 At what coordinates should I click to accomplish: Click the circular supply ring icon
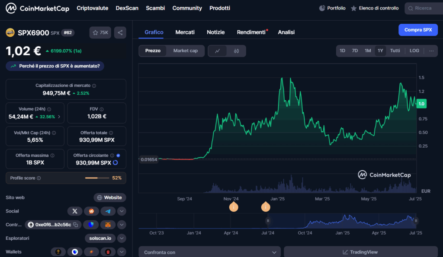(x=115, y=162)
